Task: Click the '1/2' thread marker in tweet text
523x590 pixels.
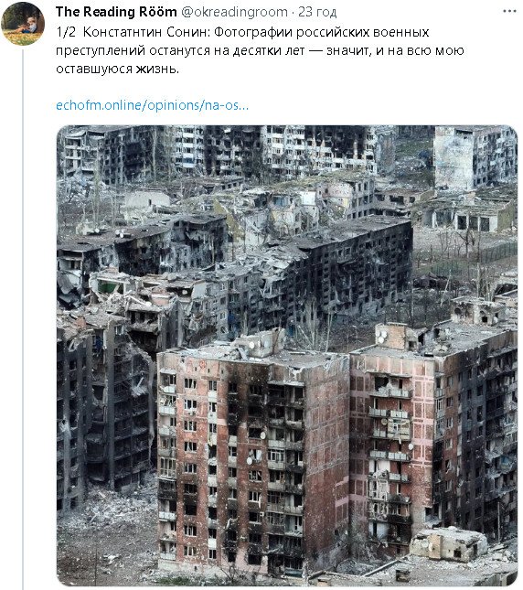Action: pos(66,32)
